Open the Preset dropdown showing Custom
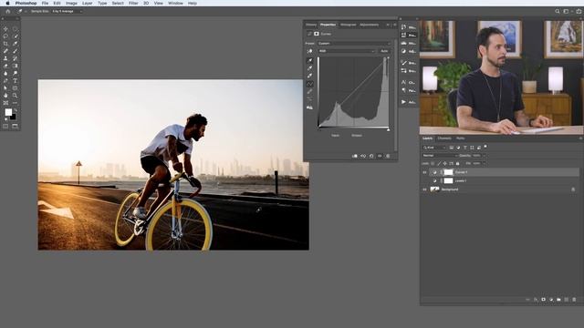The image size is (584, 328). tap(354, 43)
